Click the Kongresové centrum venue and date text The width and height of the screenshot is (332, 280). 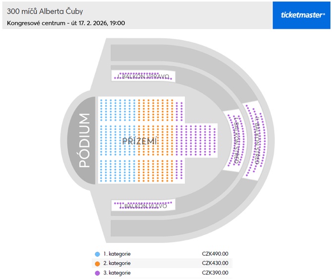[x=66, y=23]
